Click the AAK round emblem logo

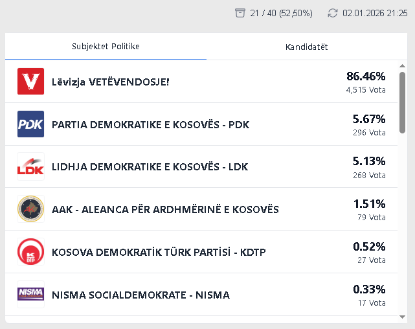pyautogui.click(x=30, y=209)
